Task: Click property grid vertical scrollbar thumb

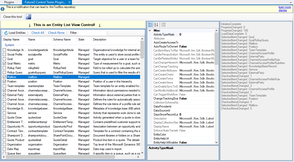Action: pyautogui.click(x=216, y=48)
